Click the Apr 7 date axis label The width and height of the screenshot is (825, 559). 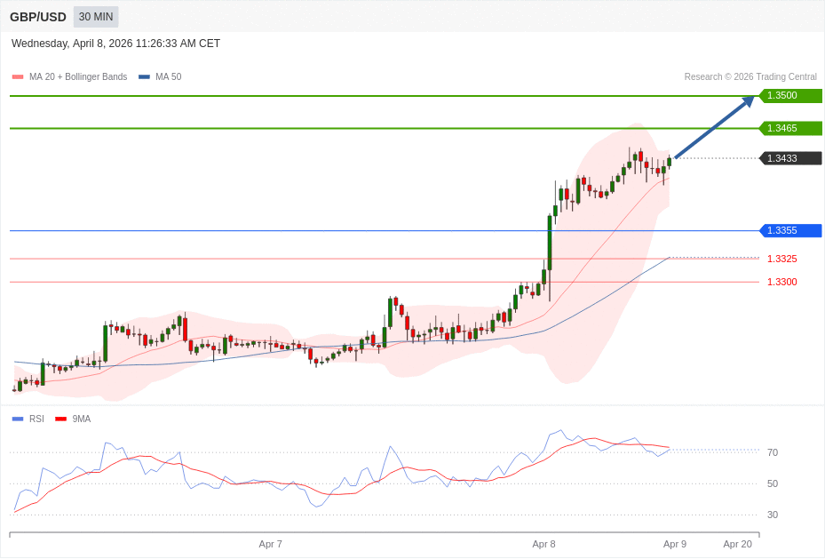tap(271, 544)
